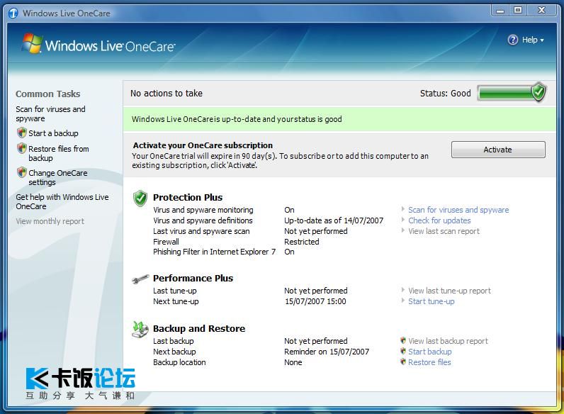Image resolution: width=564 pixels, height=414 pixels.
Task: Click 'Reminder on 15/07/2007' value
Action: pyautogui.click(x=327, y=352)
